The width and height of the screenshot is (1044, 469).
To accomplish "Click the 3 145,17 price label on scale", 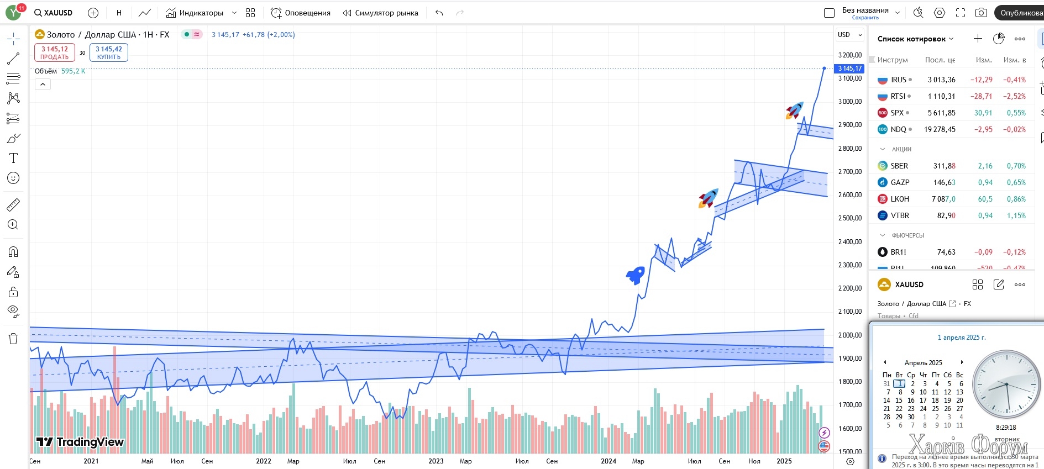I will tap(849, 68).
